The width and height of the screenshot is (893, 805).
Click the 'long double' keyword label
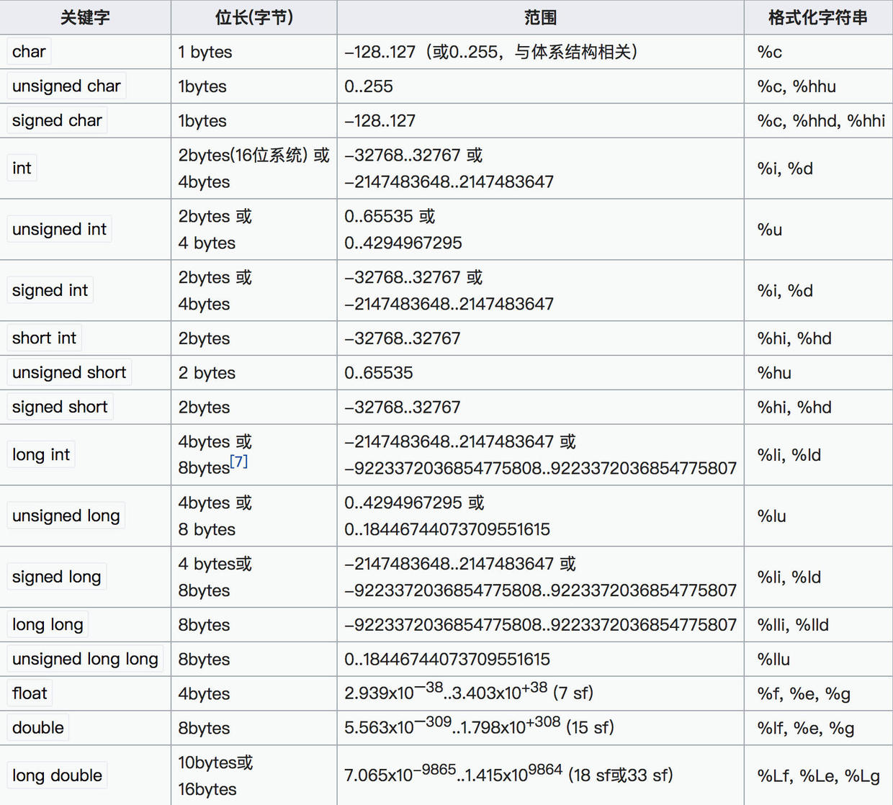(x=57, y=775)
